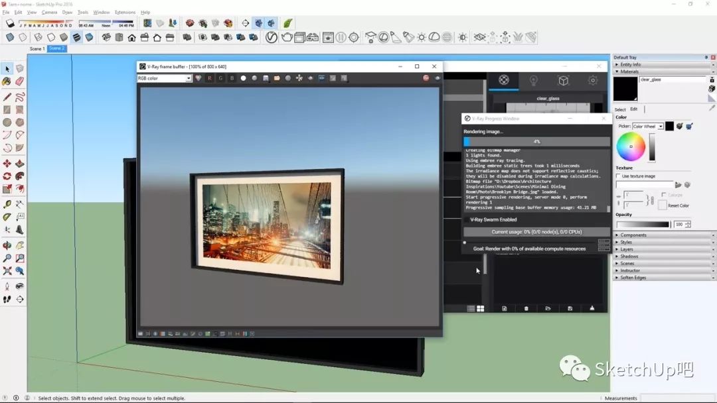This screenshot has width=717, height=403.
Task: Open the V-Ray lights tab icon
Action: 533,80
